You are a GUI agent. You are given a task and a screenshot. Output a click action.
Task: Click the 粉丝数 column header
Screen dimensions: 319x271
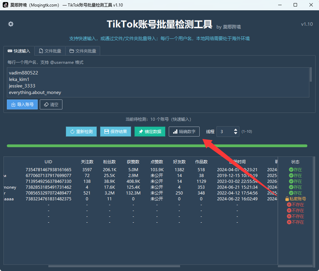click(109, 162)
